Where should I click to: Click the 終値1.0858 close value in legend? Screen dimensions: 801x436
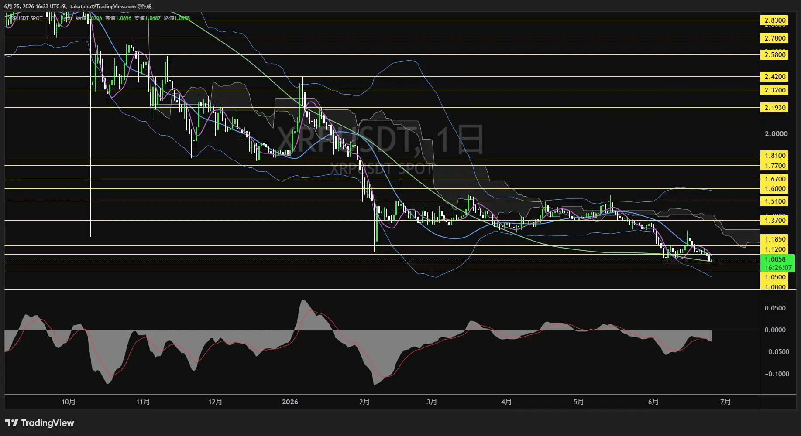click(x=177, y=18)
